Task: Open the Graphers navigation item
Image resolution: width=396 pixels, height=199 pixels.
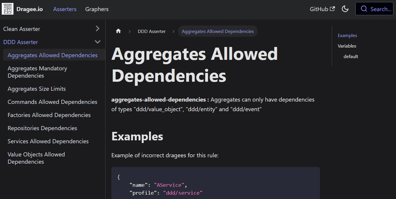Action: [97, 9]
